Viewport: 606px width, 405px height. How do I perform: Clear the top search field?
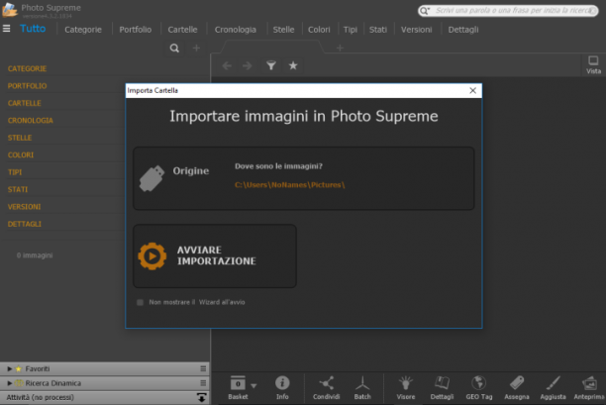(592, 11)
